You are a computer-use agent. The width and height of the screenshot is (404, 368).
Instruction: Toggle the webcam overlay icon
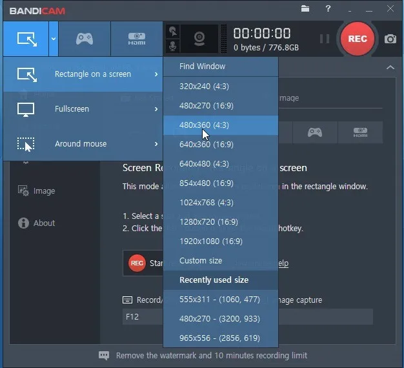pos(199,39)
